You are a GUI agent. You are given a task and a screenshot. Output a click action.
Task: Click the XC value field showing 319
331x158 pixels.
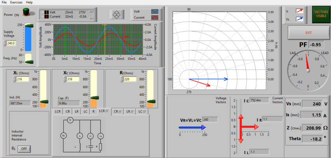[73, 79]
